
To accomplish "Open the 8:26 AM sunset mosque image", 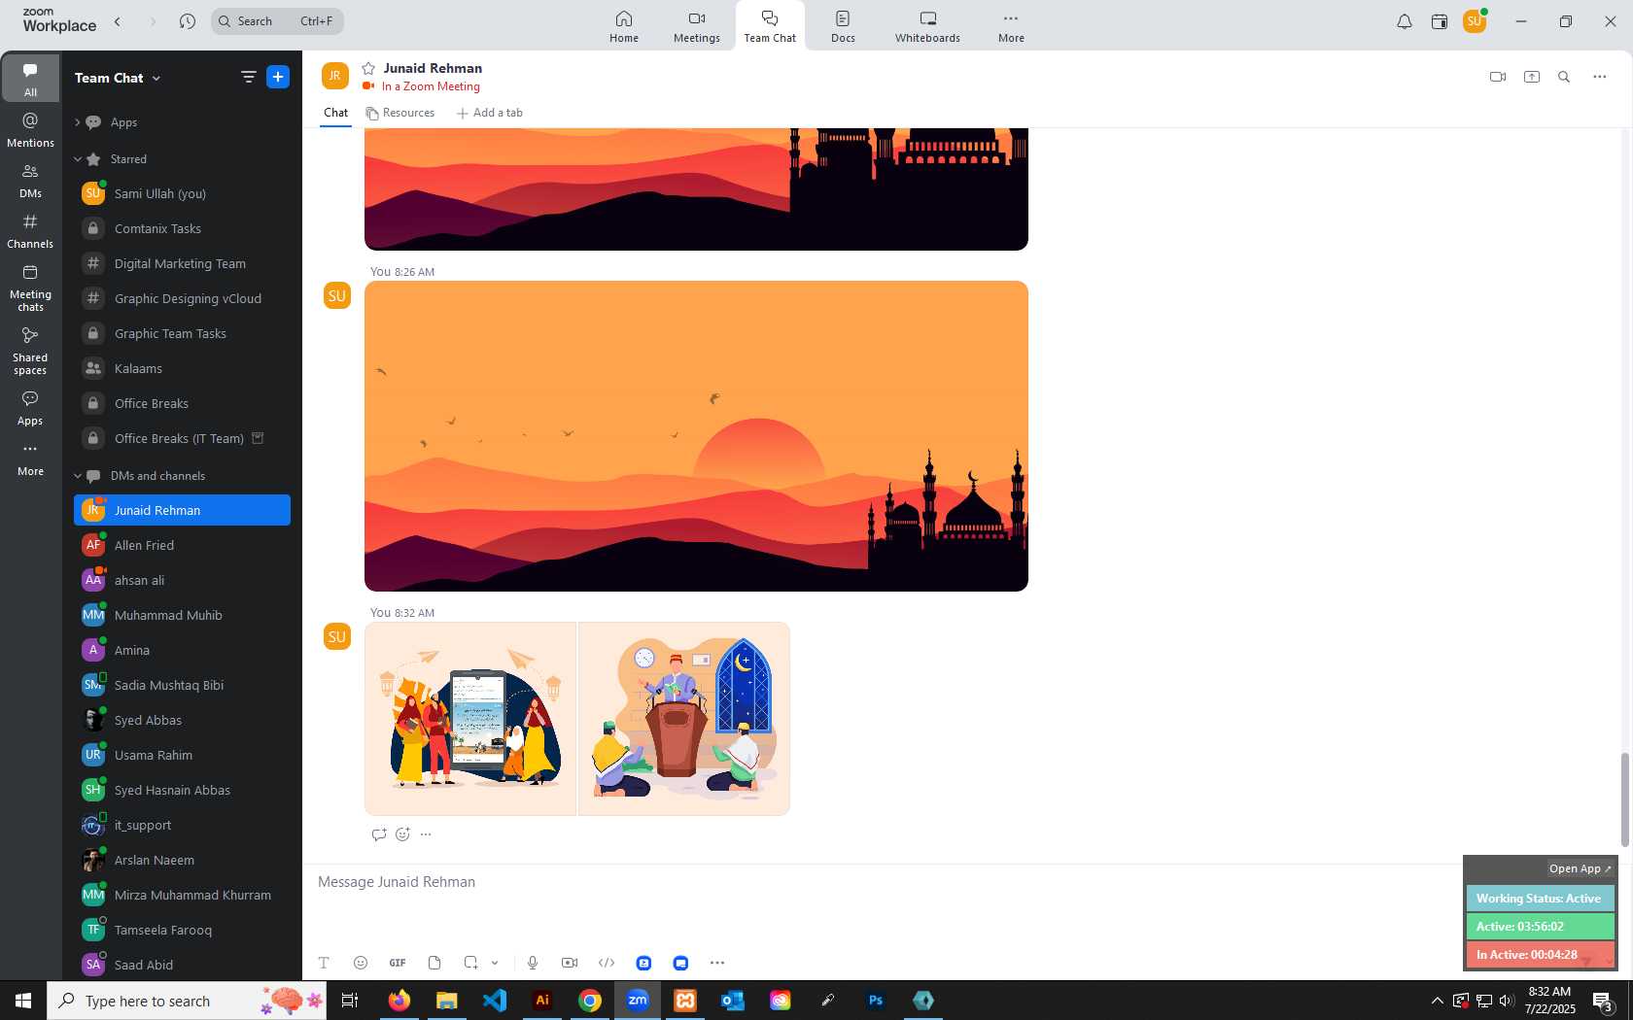I will (x=696, y=436).
